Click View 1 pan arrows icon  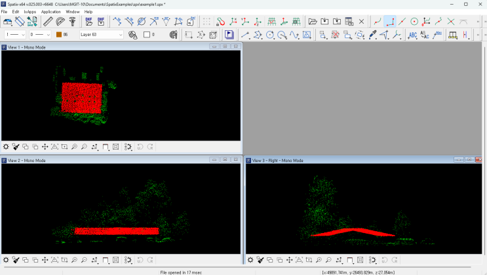[45, 147]
